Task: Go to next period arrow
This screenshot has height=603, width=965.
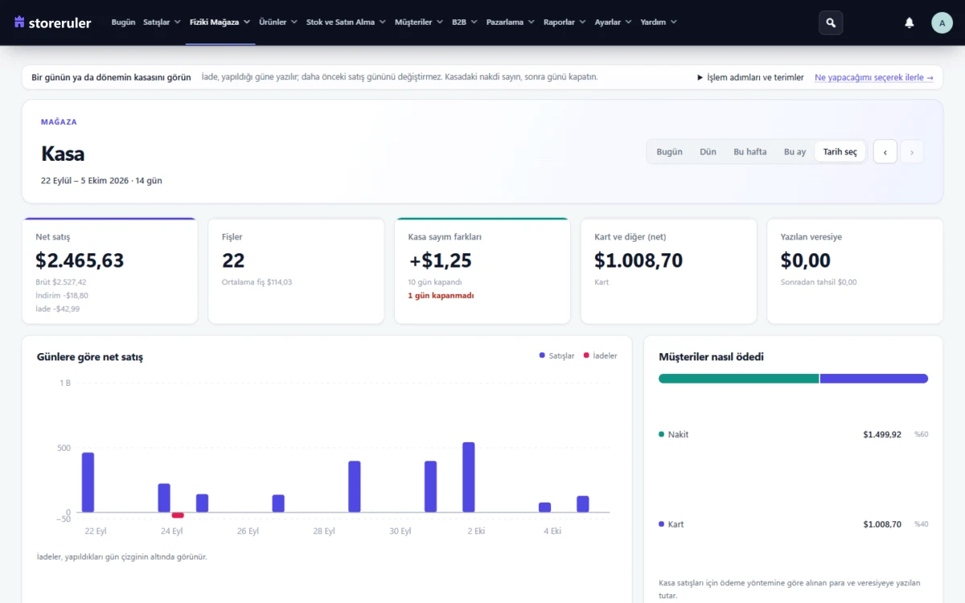Action: point(912,152)
